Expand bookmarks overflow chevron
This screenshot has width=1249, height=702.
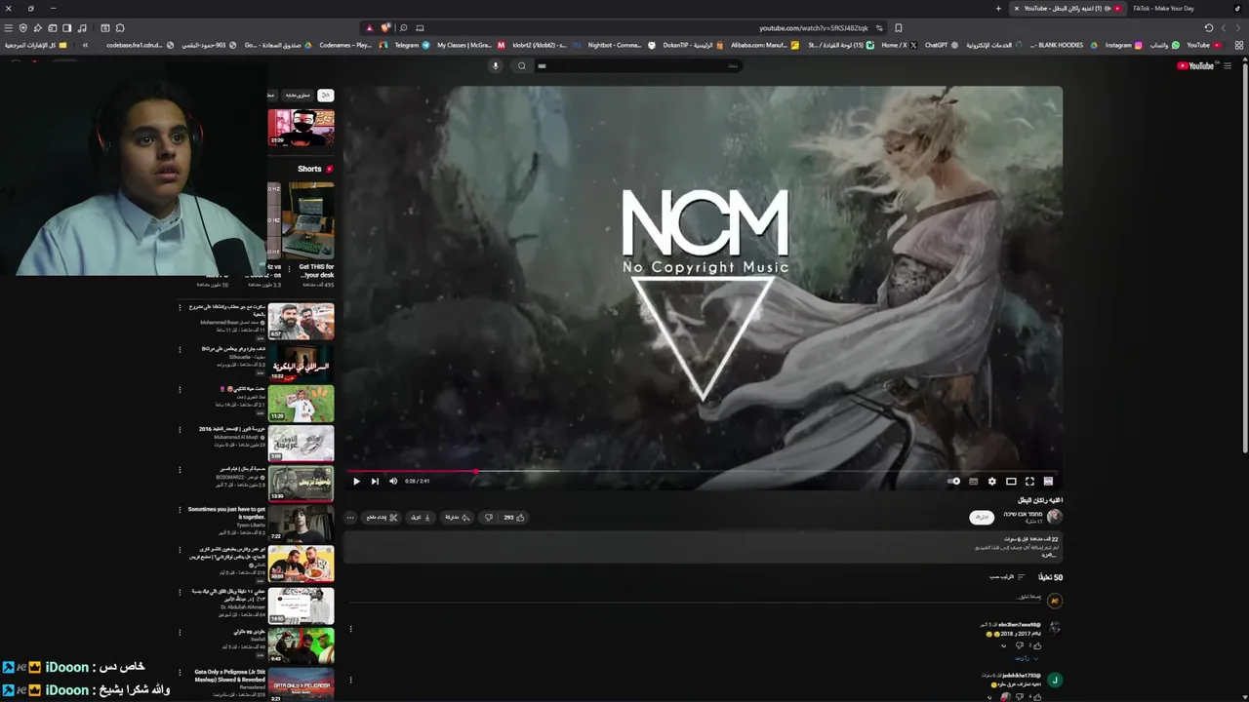[85, 45]
